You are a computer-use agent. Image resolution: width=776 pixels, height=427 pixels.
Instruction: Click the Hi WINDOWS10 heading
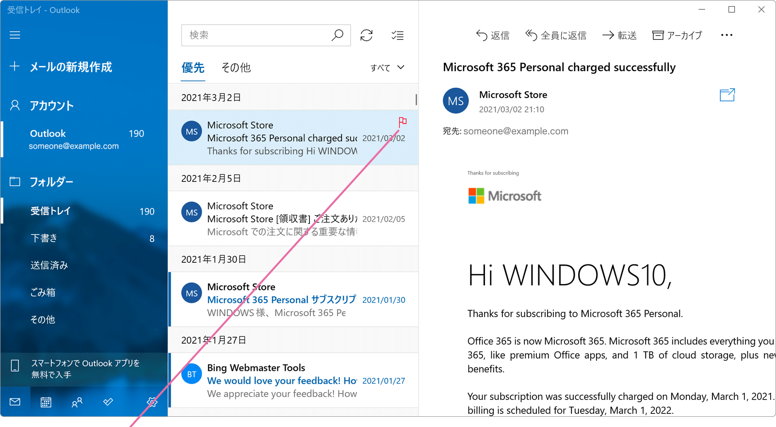pyautogui.click(x=570, y=275)
